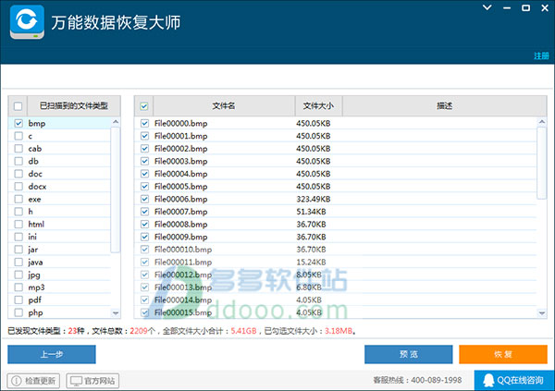Uncheck File00005.bmp checkbox
555x391 pixels.
point(144,186)
